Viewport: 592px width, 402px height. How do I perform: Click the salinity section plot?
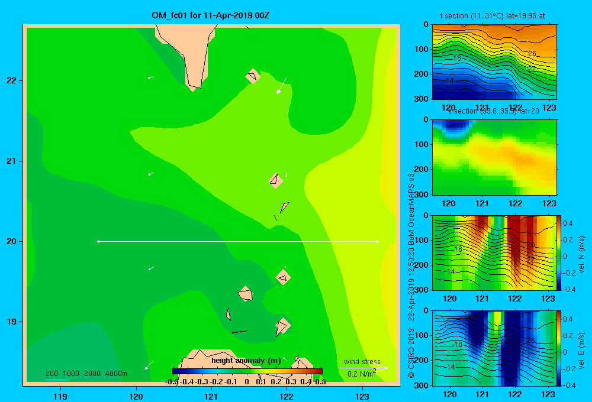494,157
